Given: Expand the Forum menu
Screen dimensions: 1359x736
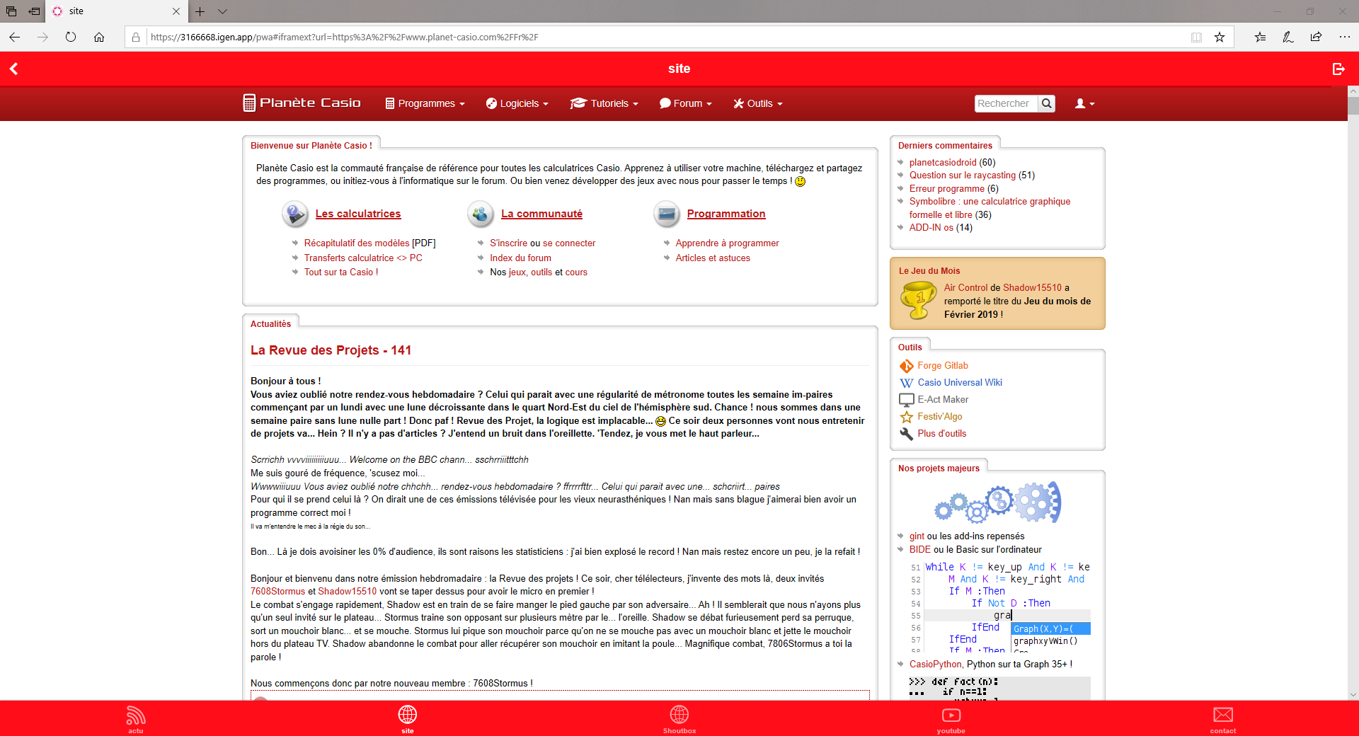Looking at the screenshot, I should click(686, 103).
